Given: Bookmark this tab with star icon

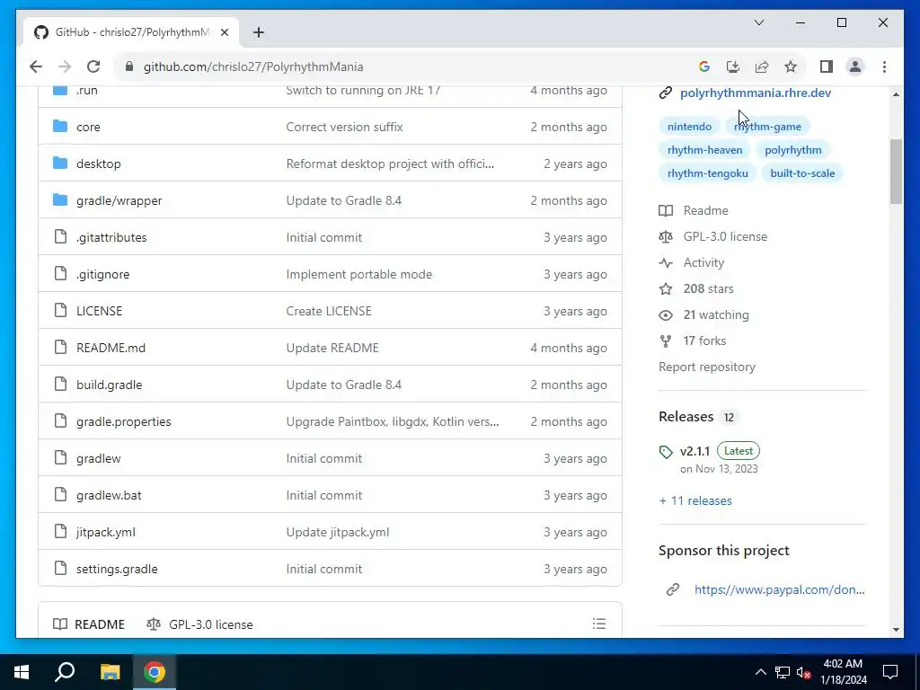Looking at the screenshot, I should (791, 66).
